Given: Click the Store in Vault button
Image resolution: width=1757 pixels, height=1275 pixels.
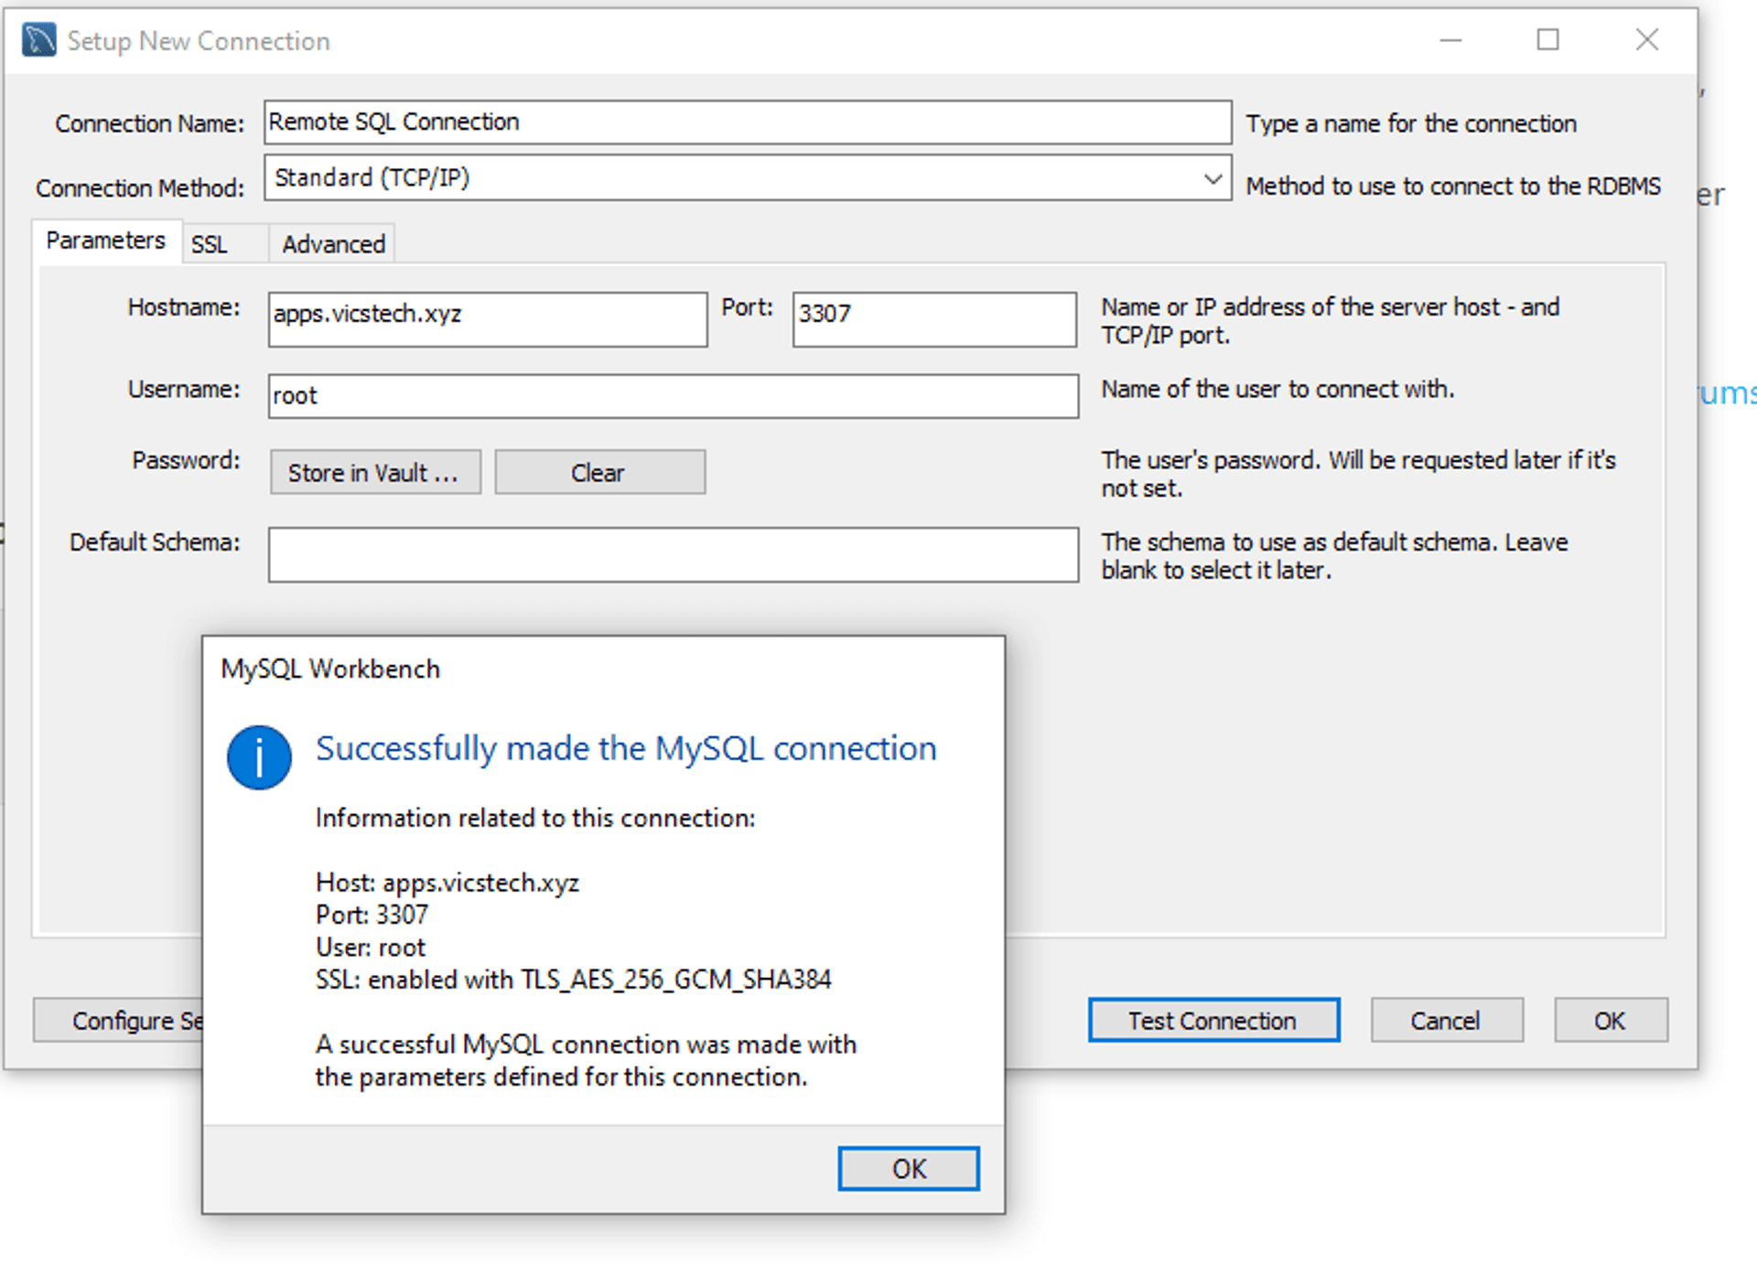Looking at the screenshot, I should click(x=374, y=473).
